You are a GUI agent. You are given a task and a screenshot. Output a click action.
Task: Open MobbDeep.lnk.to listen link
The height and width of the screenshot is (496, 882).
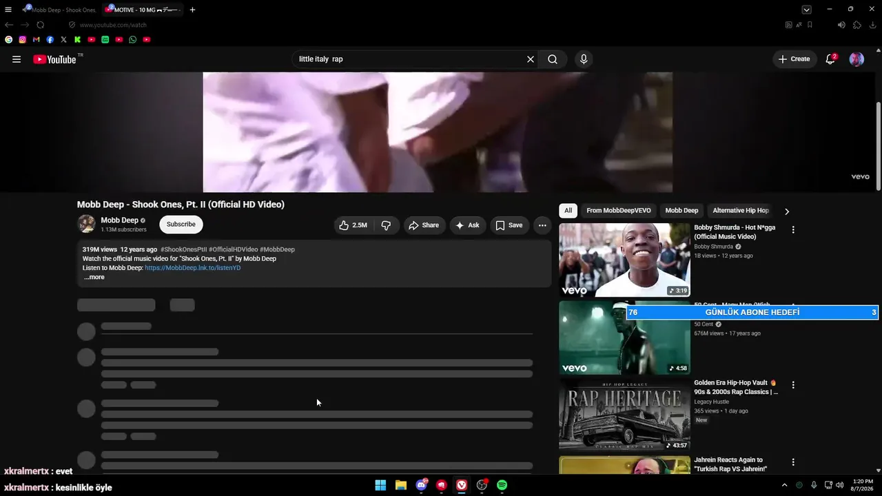[x=193, y=268]
